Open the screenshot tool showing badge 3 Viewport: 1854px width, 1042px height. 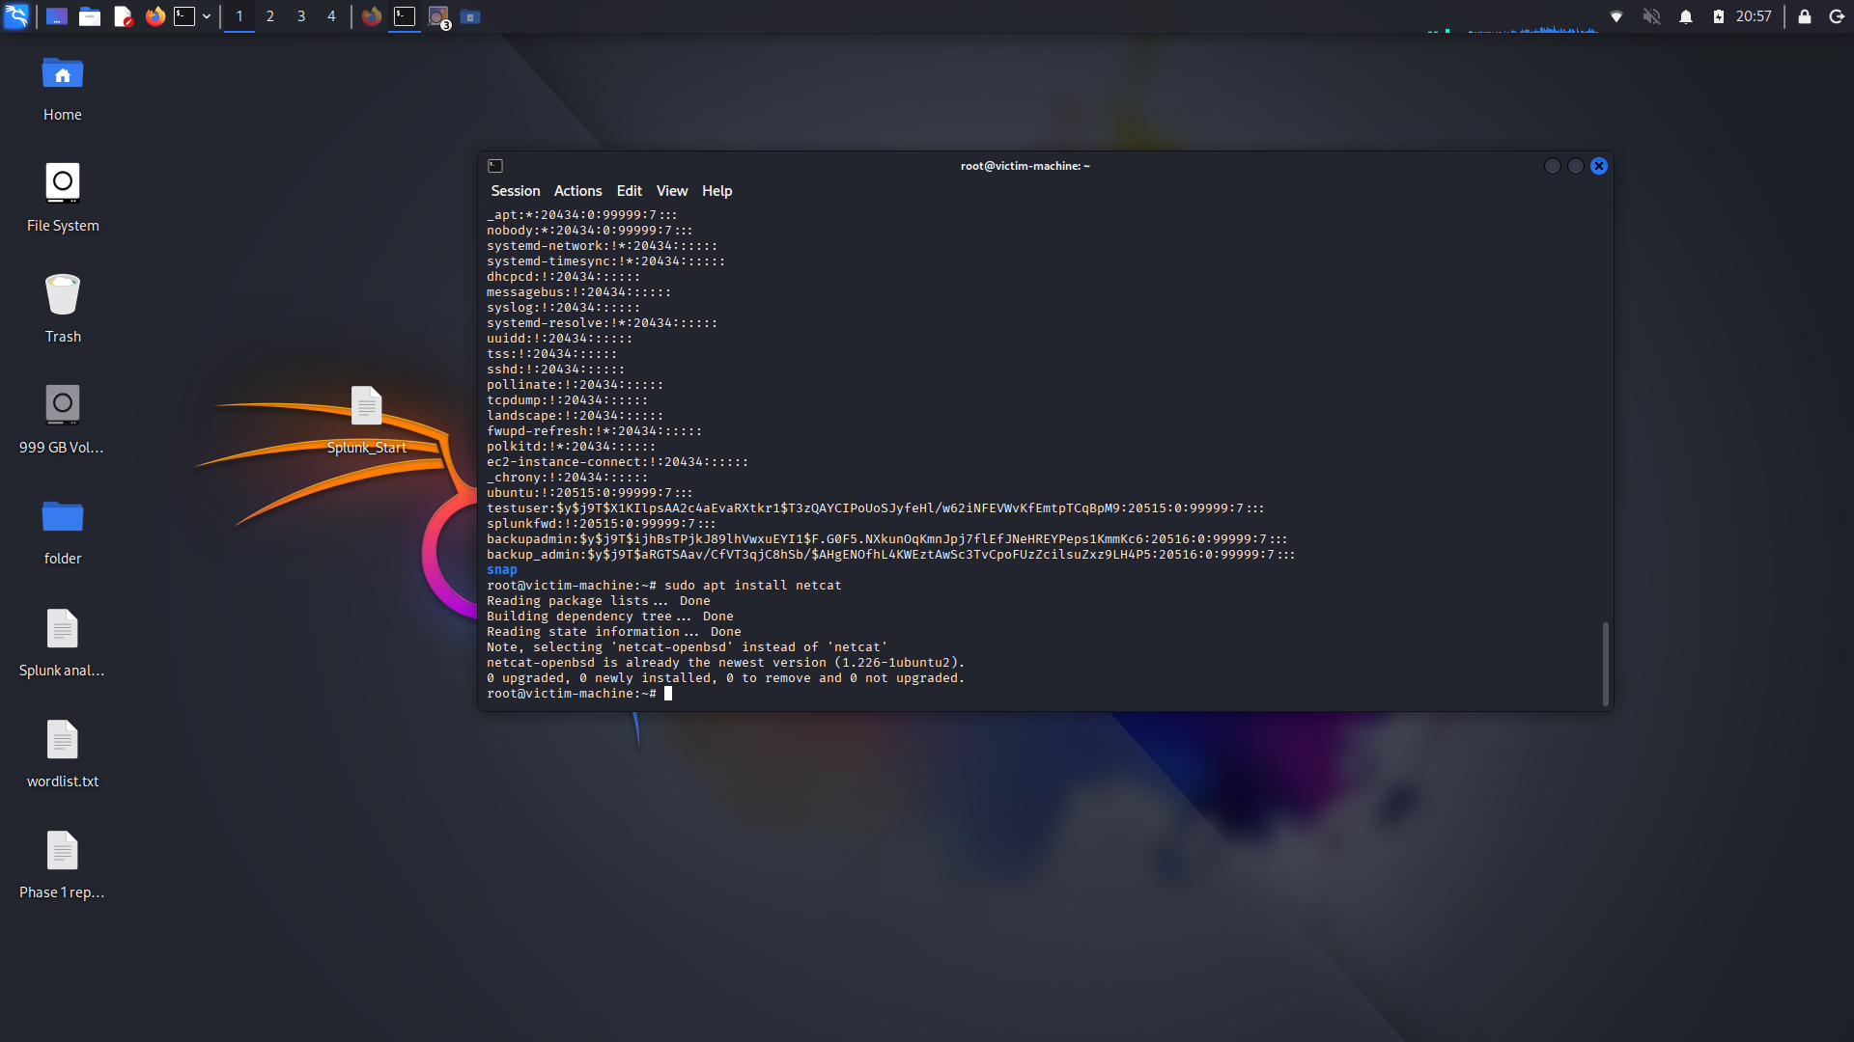437,16
